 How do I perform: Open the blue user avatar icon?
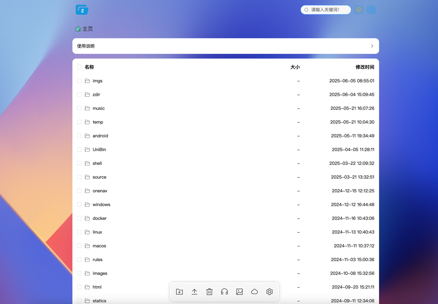pyautogui.click(x=371, y=10)
